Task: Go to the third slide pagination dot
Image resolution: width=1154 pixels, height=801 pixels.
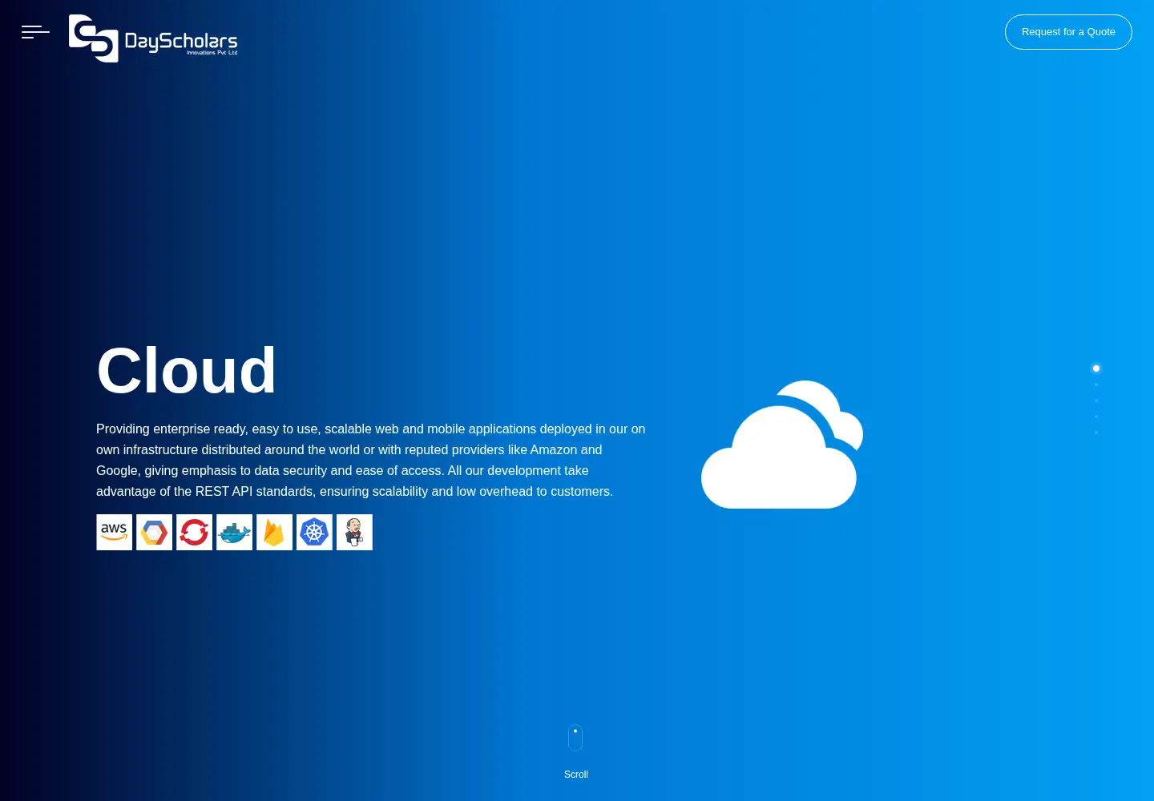Action: point(1096,400)
